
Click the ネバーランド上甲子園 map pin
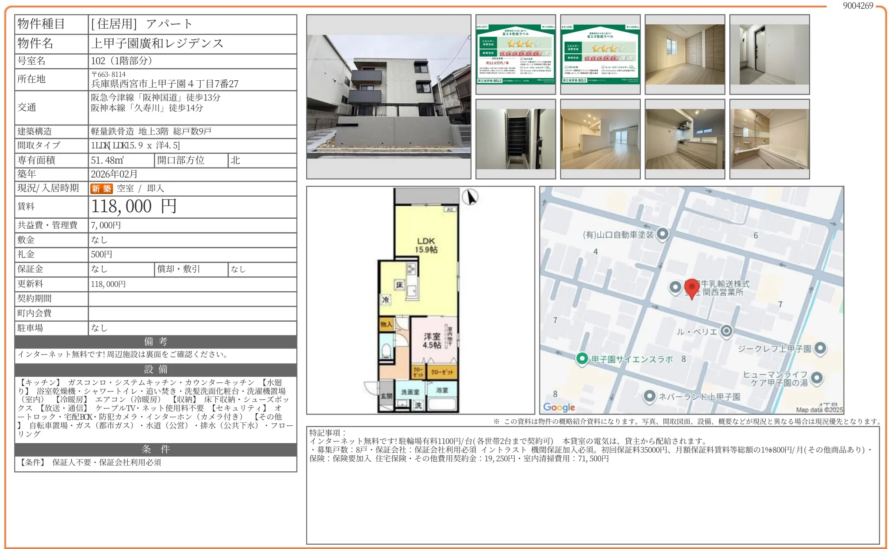click(x=650, y=396)
